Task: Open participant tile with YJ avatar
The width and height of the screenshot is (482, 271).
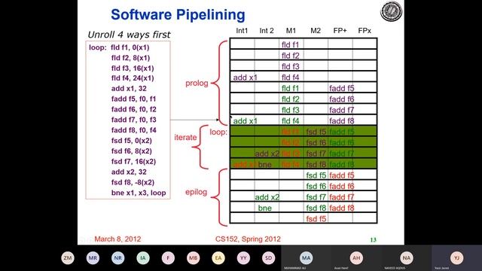Action: coord(457,258)
